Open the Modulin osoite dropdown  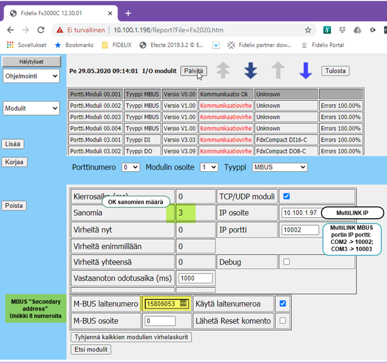pos(209,167)
